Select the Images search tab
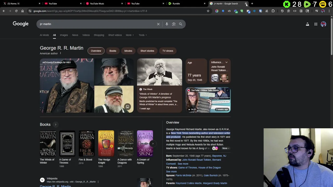The height and width of the screenshot is (187, 333). click(64, 35)
